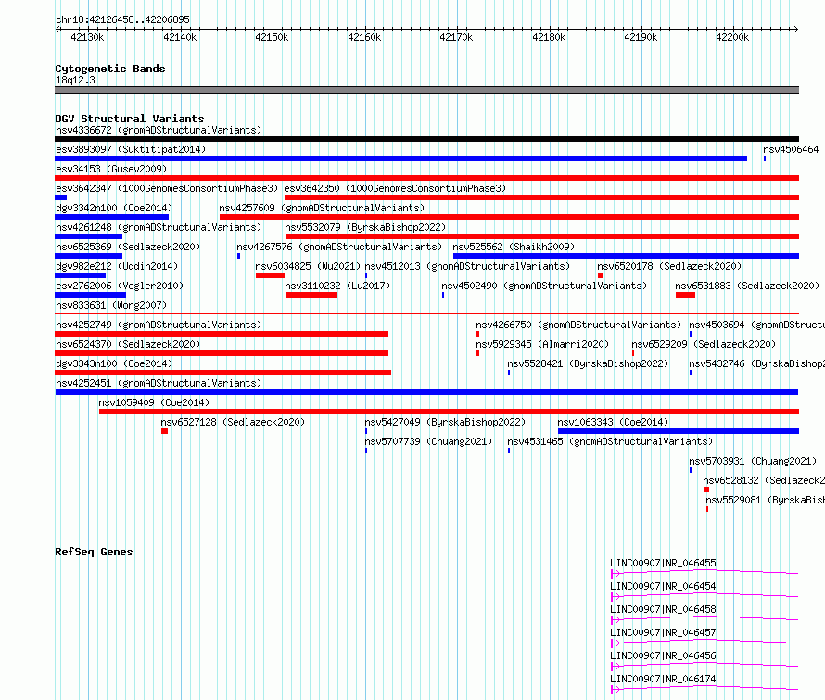Click nsv4257609 (gnomADStructuralVariants) label

[x=322, y=208]
